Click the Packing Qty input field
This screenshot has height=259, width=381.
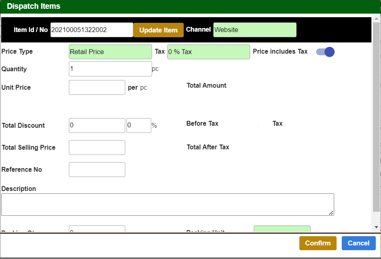(x=97, y=229)
